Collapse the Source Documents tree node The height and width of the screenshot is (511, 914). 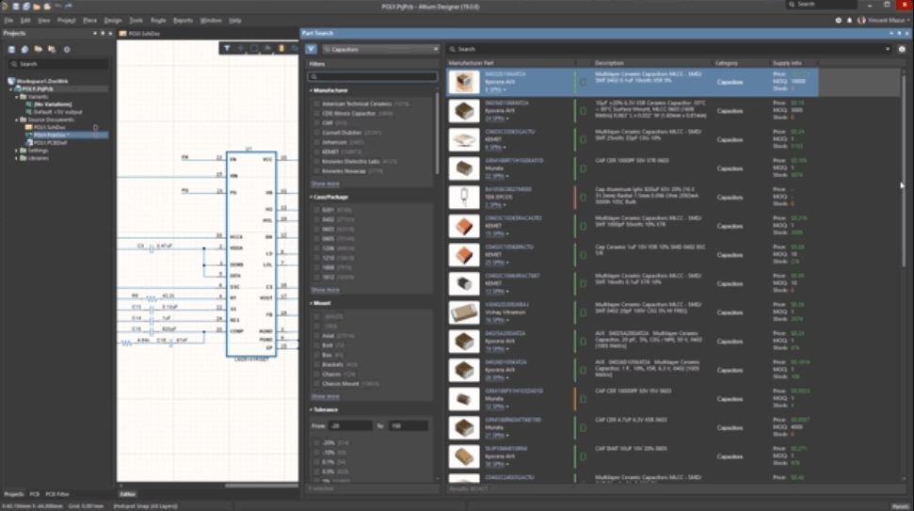point(18,120)
